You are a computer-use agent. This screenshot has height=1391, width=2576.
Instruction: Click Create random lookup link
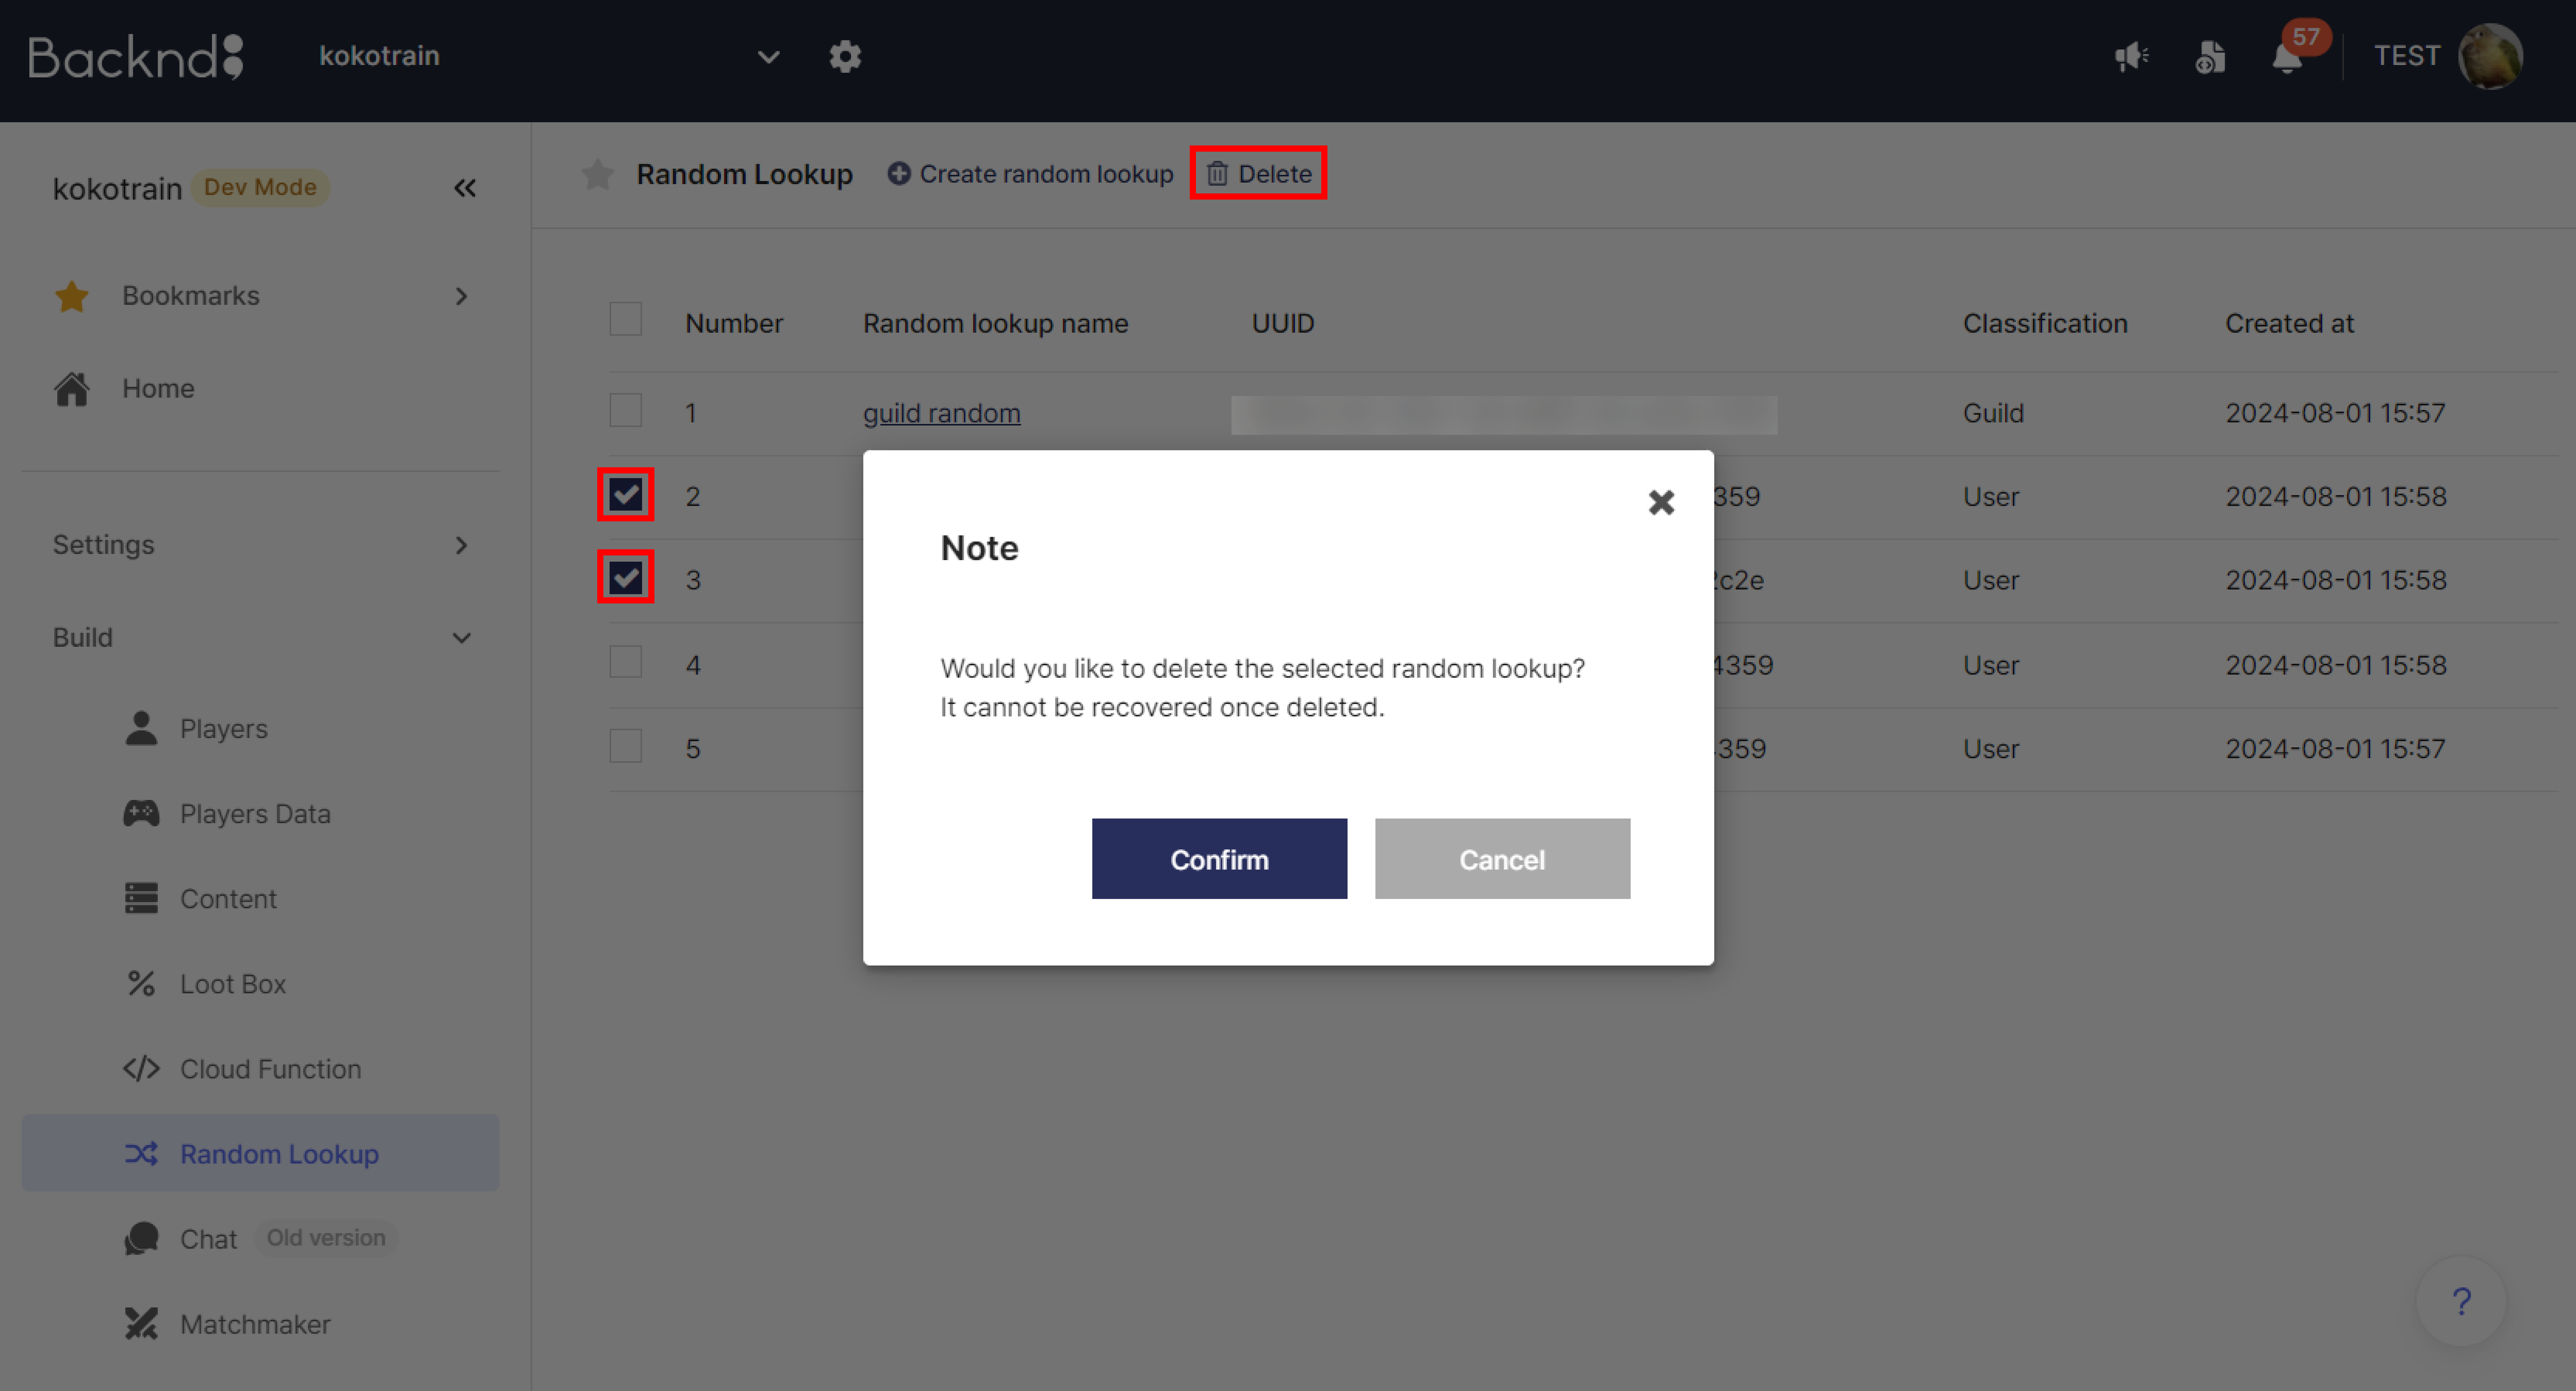coord(1046,174)
